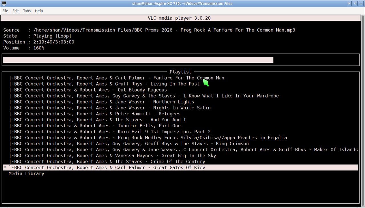Open the File menu

tap(5, 11)
